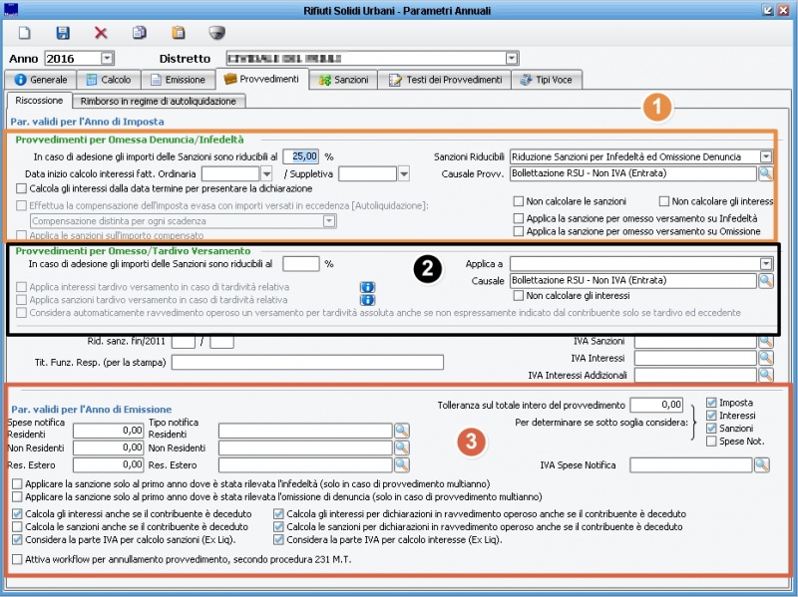Open lookup for Causale Provv. field
This screenshot has width=798, height=597.
[x=765, y=173]
